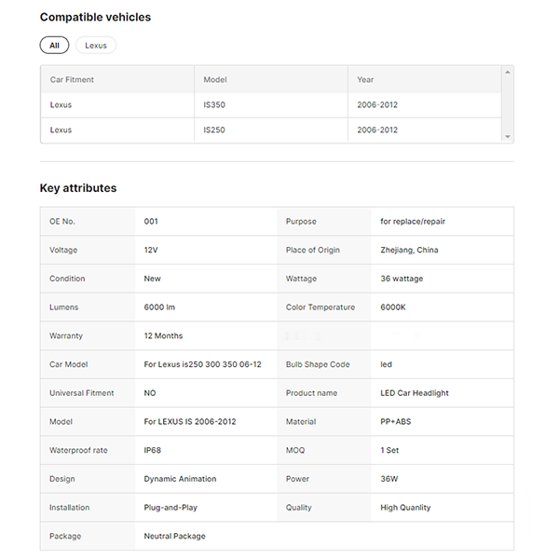This screenshot has width=559, height=559.
Task: Click the Year column header
Action: coord(365,79)
